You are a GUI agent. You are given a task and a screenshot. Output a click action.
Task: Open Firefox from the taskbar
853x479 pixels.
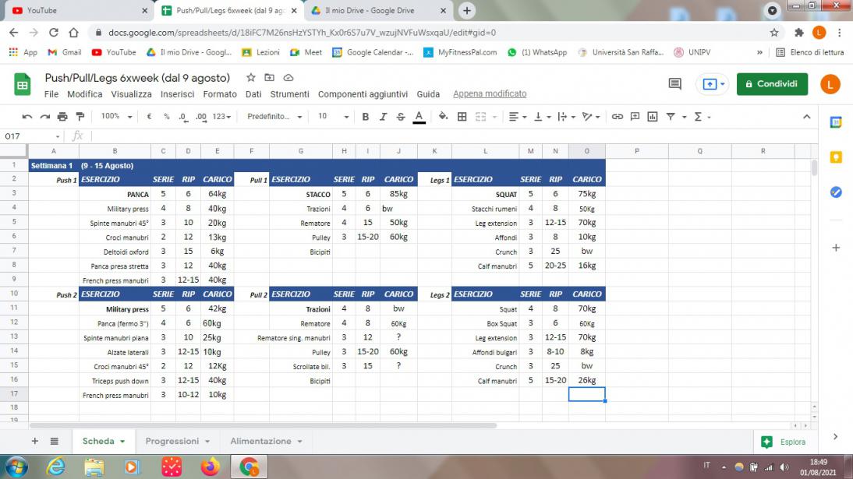tap(210, 467)
